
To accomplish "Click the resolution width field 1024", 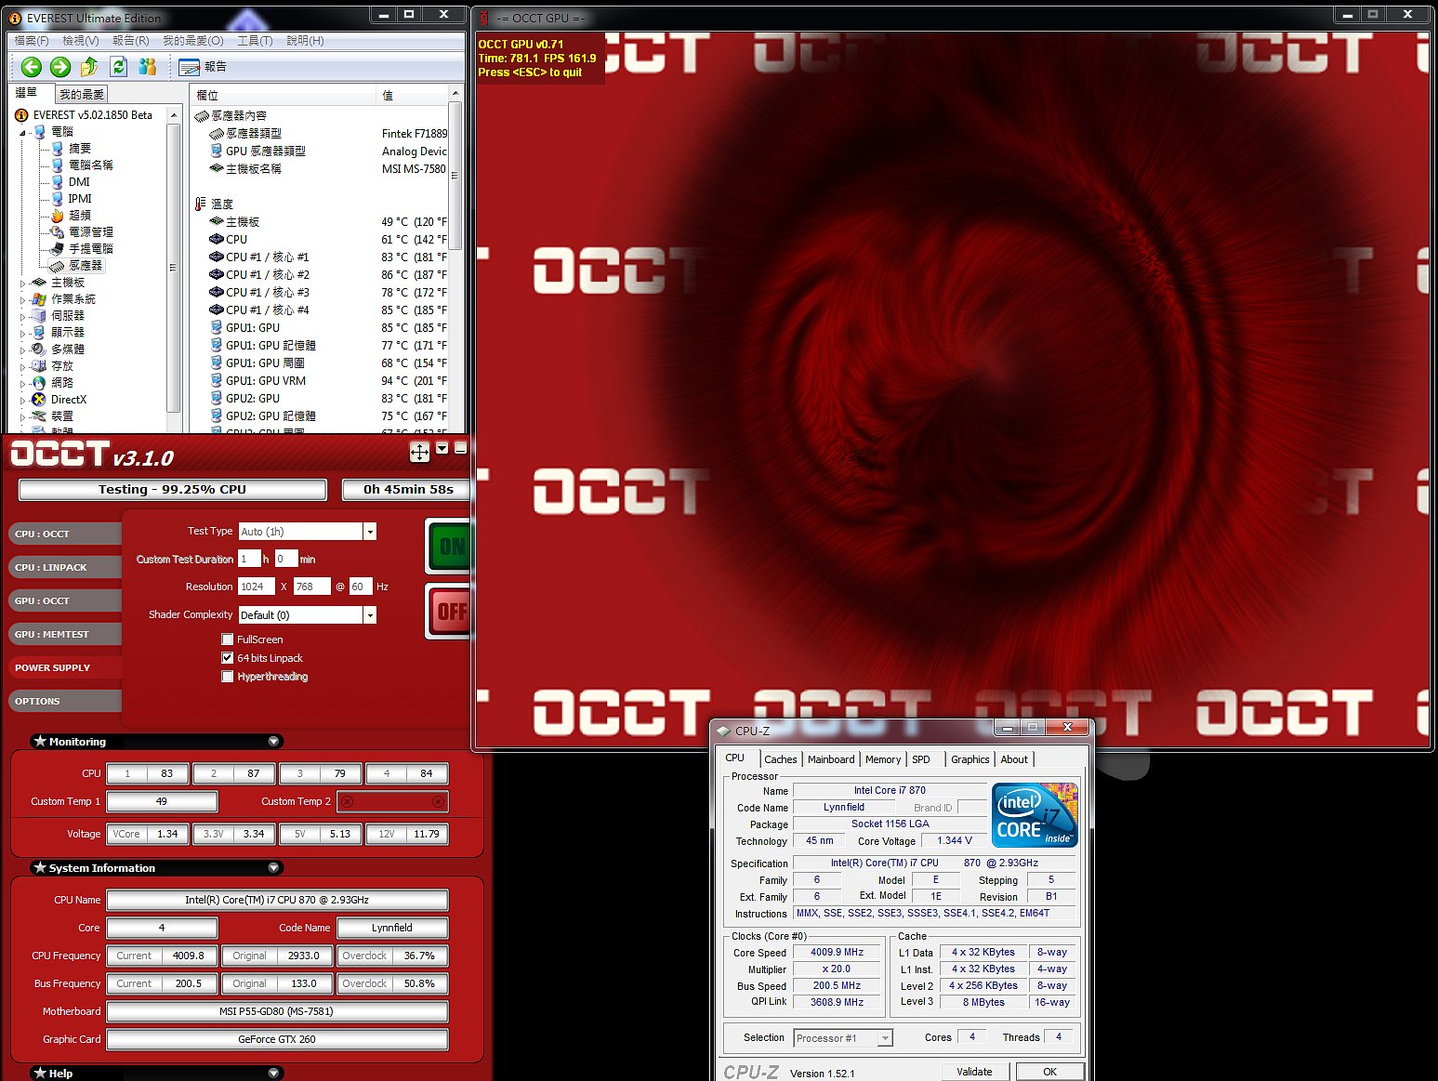I will tap(257, 587).
